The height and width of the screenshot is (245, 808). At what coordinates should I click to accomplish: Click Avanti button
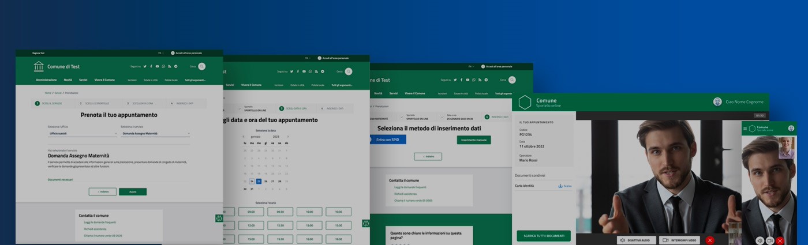133,191
